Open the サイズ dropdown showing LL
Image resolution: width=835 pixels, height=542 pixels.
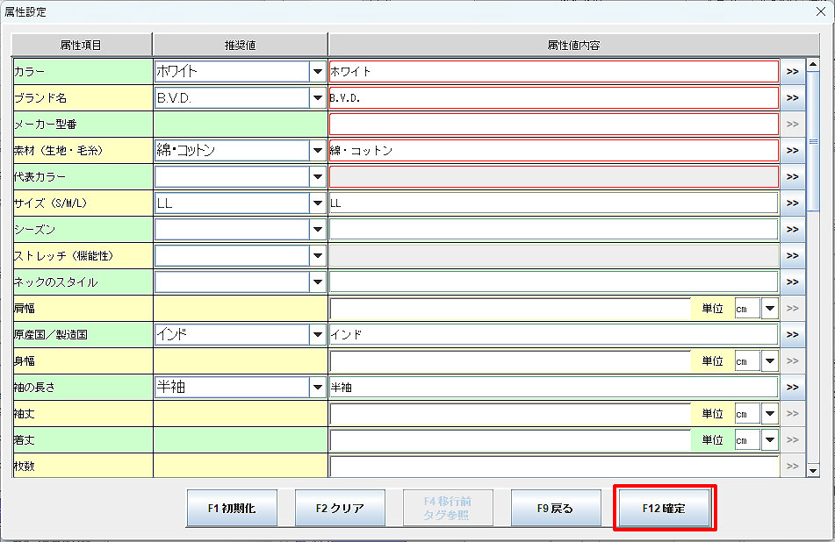tap(317, 203)
